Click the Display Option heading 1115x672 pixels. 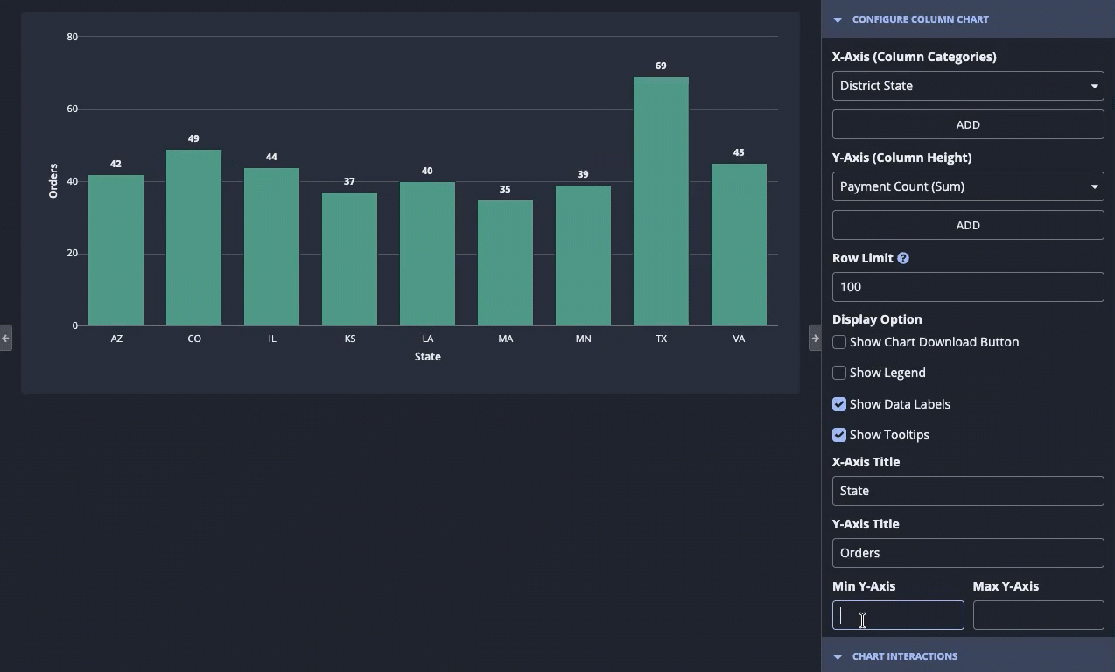pos(877,319)
